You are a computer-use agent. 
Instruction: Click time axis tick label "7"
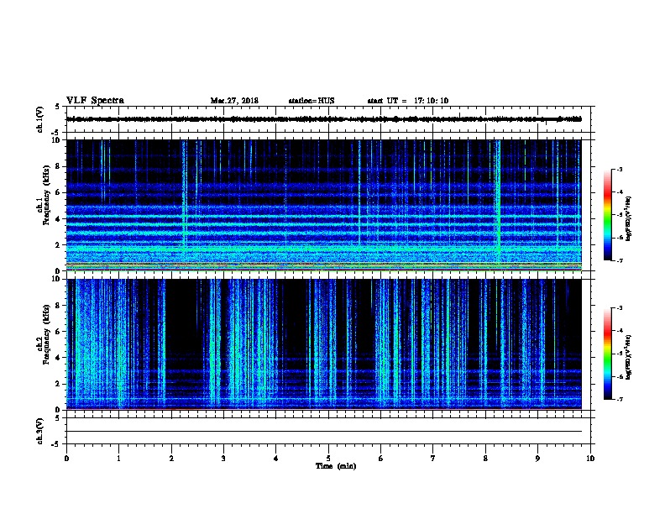point(433,459)
